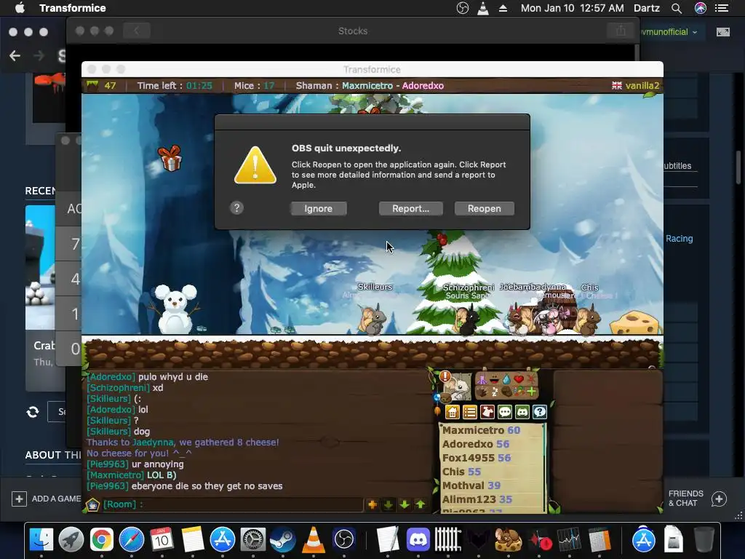Open Google Chrome from the Dock

[101, 539]
